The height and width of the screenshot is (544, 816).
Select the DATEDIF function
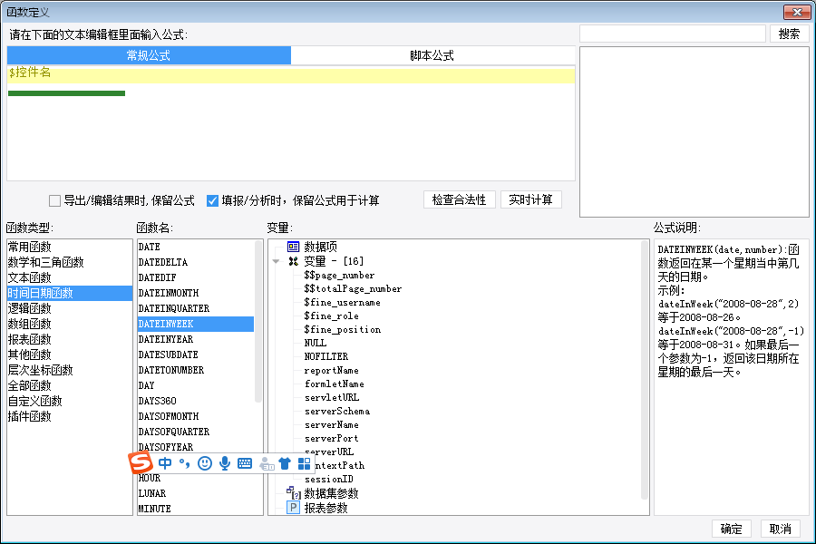coord(196,277)
